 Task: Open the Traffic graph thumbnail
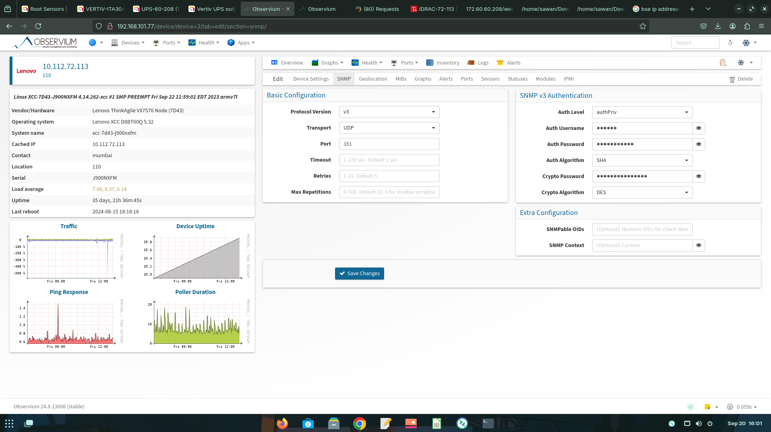click(x=69, y=258)
